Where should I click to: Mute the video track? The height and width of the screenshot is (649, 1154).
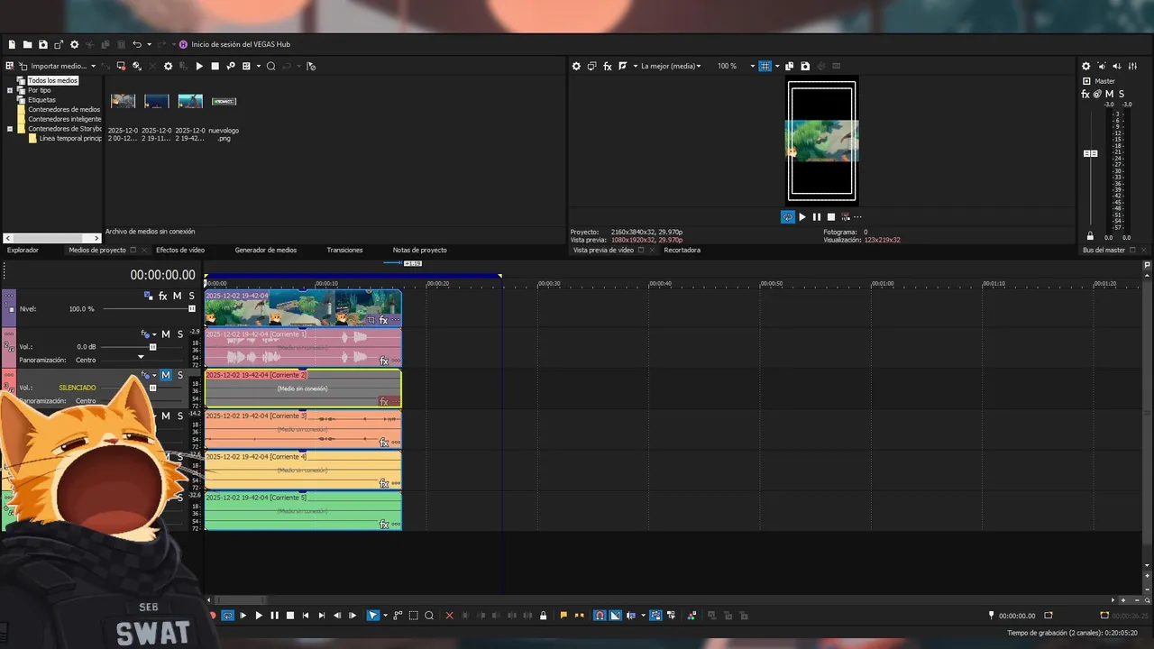[177, 296]
